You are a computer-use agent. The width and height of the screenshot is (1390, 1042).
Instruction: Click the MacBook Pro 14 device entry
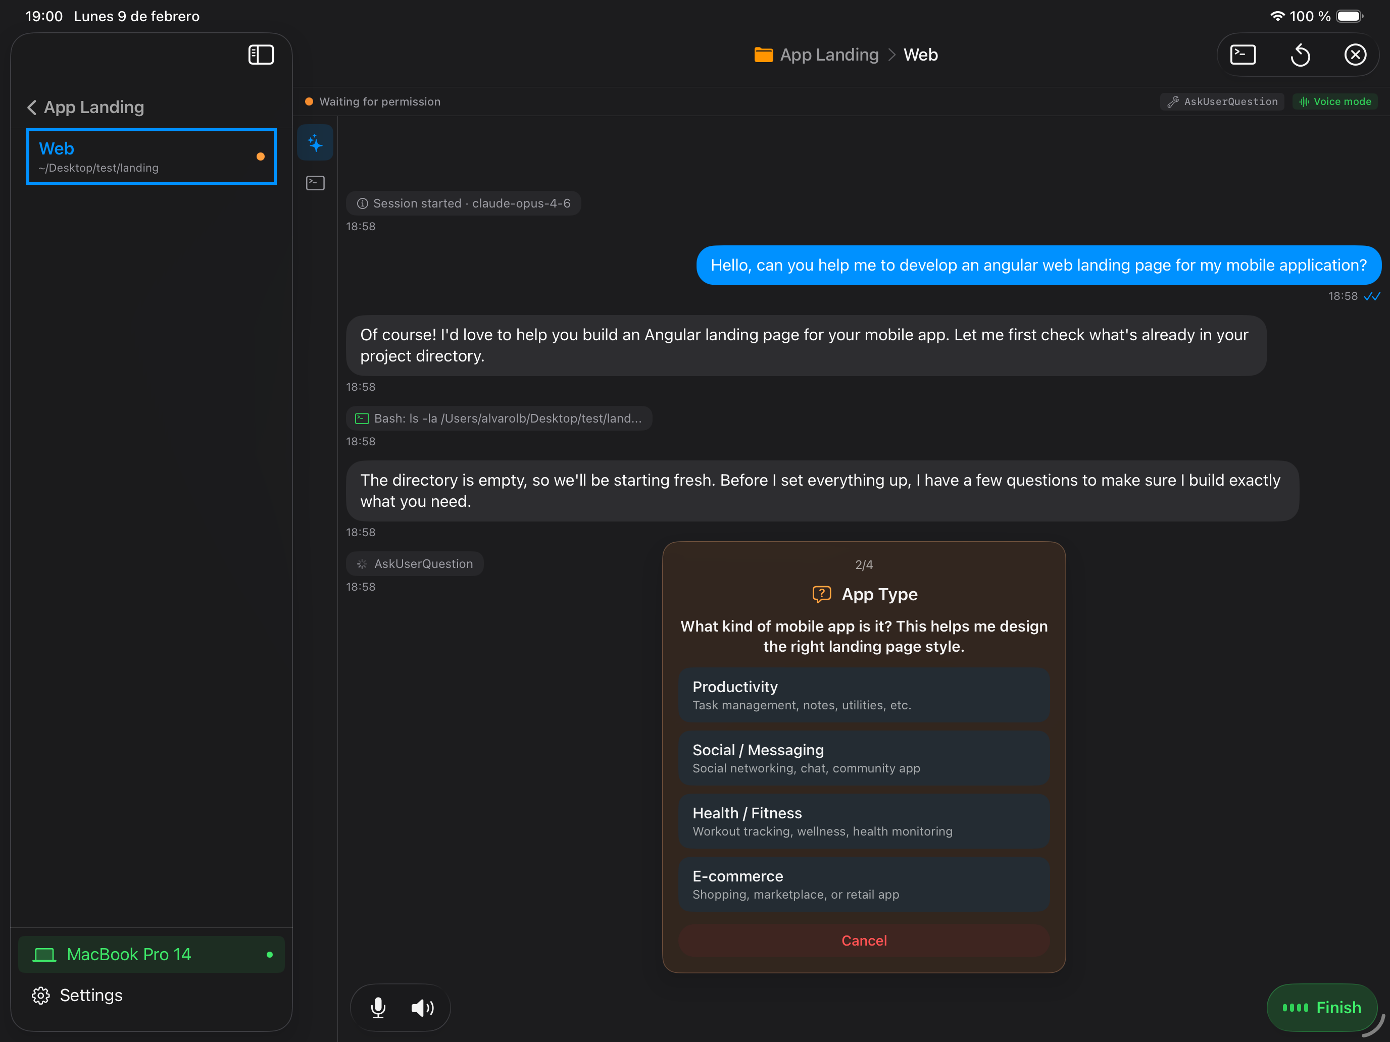pyautogui.click(x=151, y=954)
